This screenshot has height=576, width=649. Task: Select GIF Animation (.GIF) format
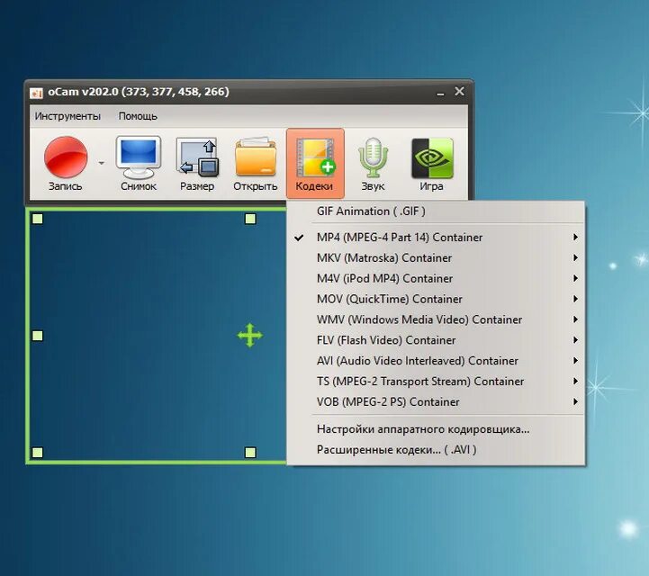coord(436,211)
